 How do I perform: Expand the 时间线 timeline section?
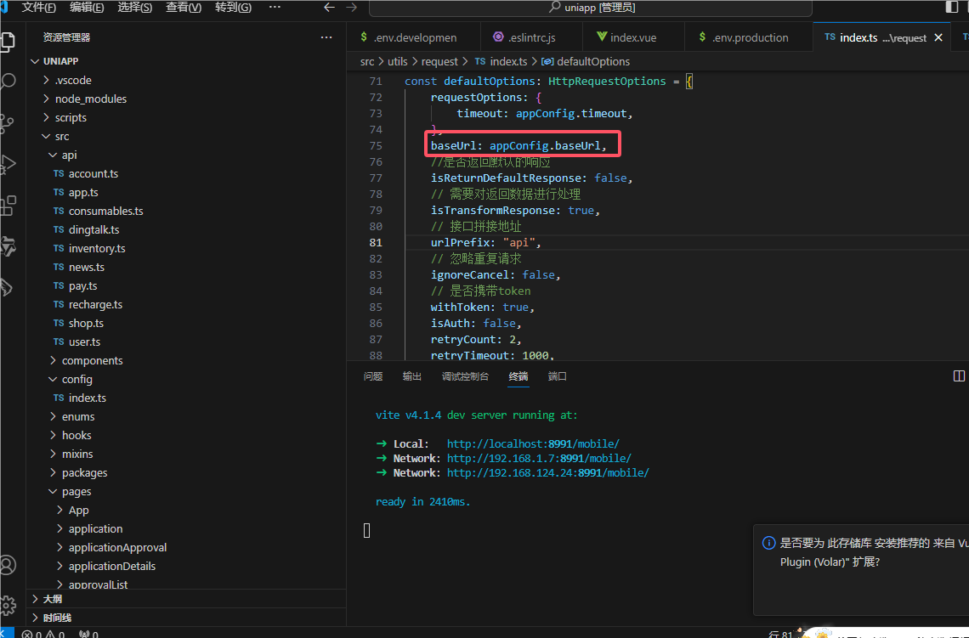[35, 618]
